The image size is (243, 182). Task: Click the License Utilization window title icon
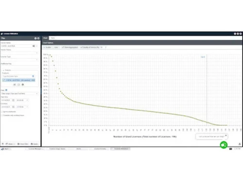pyautogui.click(x=2, y=33)
